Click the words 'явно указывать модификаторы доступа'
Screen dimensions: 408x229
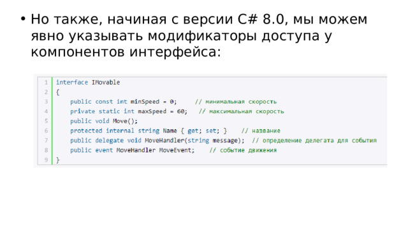pyautogui.click(x=175, y=36)
